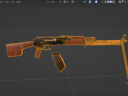This screenshot has height=96, width=128.
Task: Switch to wireframe viewport shading
Action: tap(106, 2)
